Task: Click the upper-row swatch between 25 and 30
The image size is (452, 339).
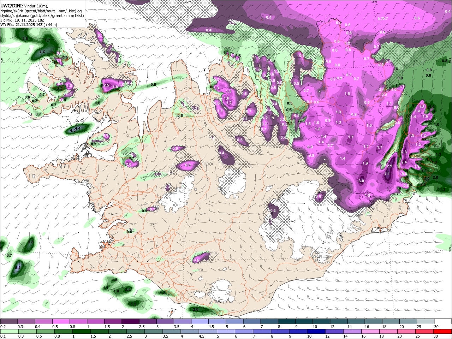Action: coord(426,321)
